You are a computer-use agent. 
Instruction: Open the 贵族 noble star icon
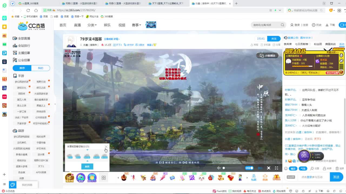265,178
